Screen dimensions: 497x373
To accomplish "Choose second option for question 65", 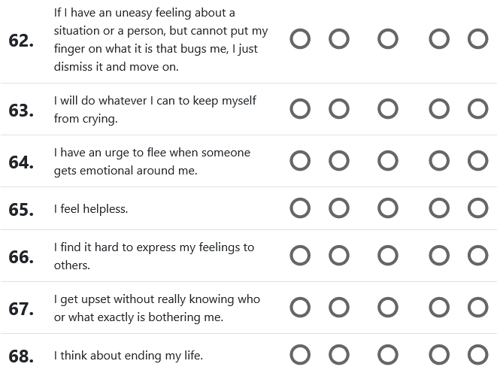I will [x=339, y=208].
